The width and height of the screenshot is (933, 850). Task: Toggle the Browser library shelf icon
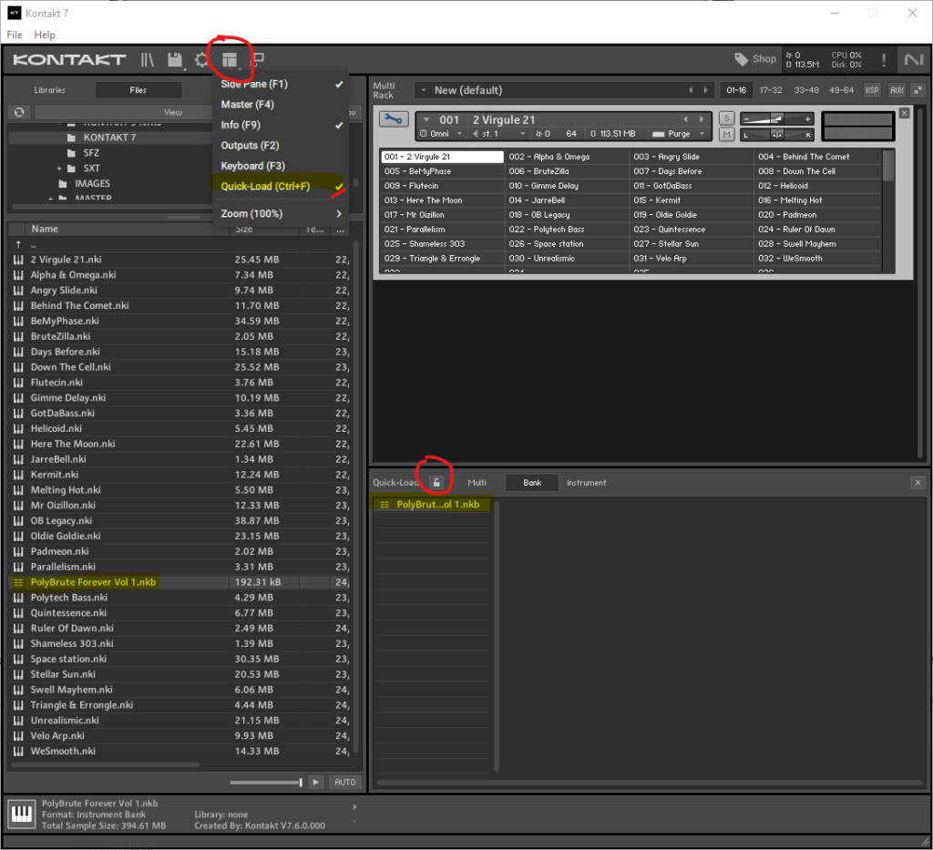click(147, 60)
